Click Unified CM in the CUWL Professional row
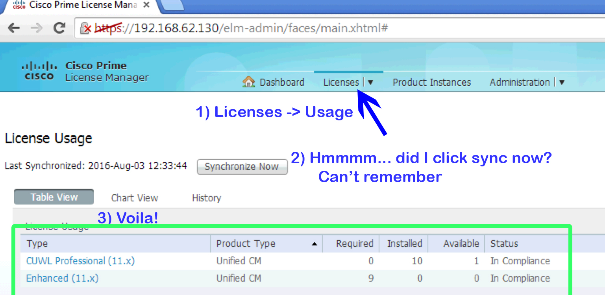 239,261
